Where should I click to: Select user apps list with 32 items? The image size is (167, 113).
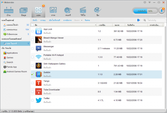click(15, 25)
